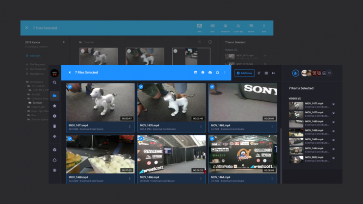Open the trash bin in the sidebar
Viewport: 363px width, 204px height.
point(54,126)
